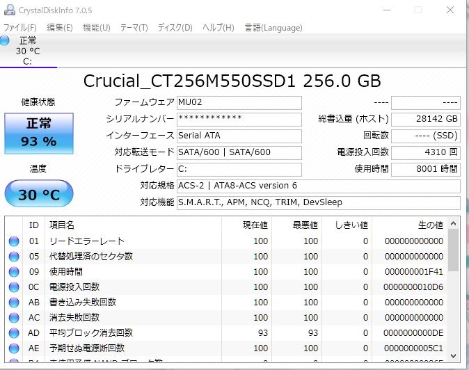Select the 消去失敗回数 attribute row

coord(226,318)
